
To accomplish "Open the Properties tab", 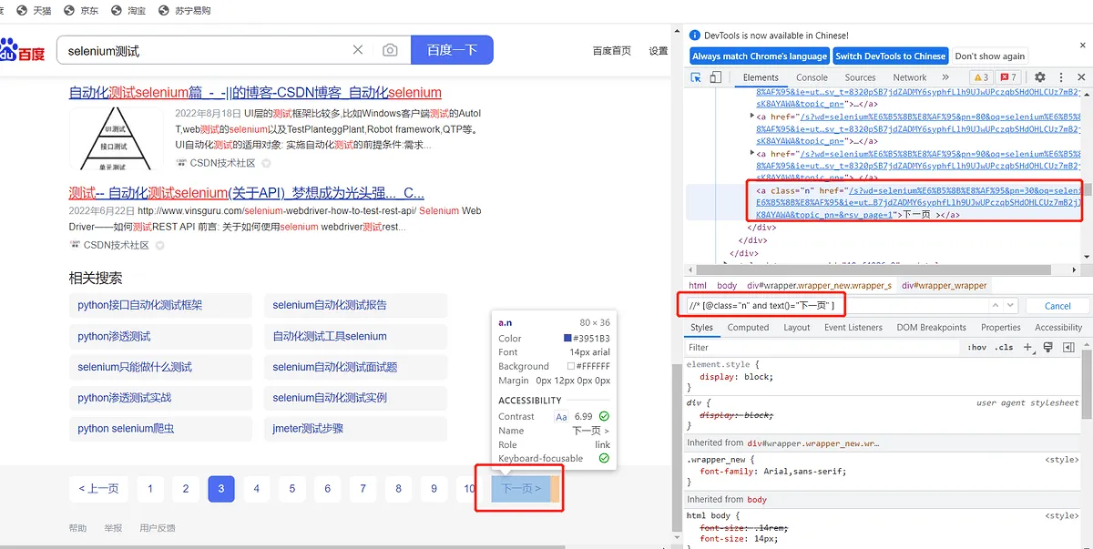I will 1001,327.
